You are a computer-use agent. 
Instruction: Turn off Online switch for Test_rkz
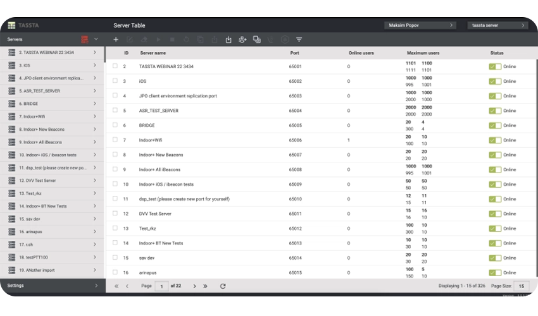(495, 229)
